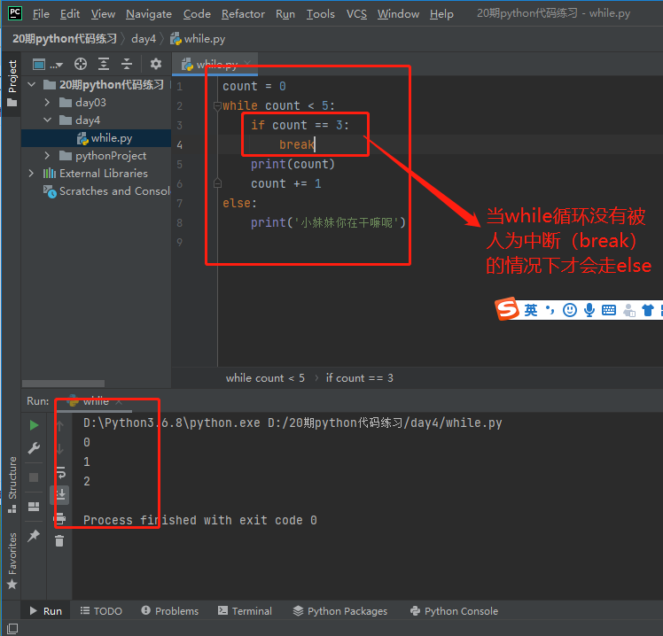Open run configuration wrench icon
Viewport: 663px width, 636px height.
[x=34, y=448]
